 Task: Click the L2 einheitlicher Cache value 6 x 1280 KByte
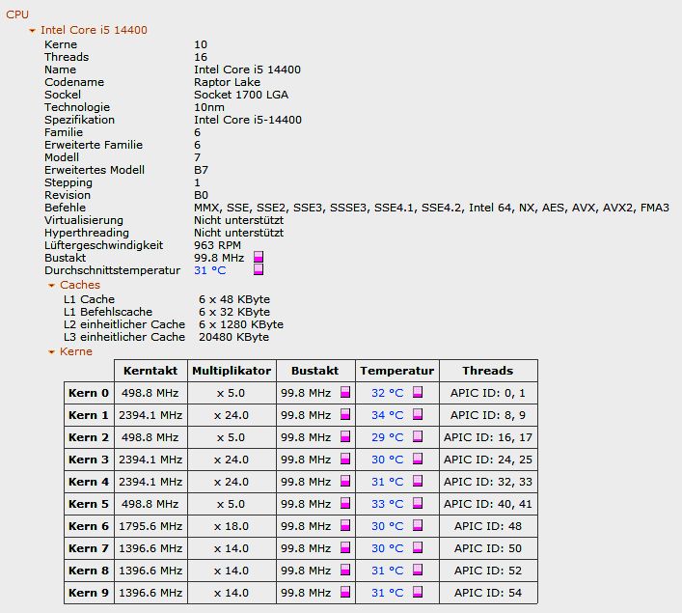pos(241,324)
